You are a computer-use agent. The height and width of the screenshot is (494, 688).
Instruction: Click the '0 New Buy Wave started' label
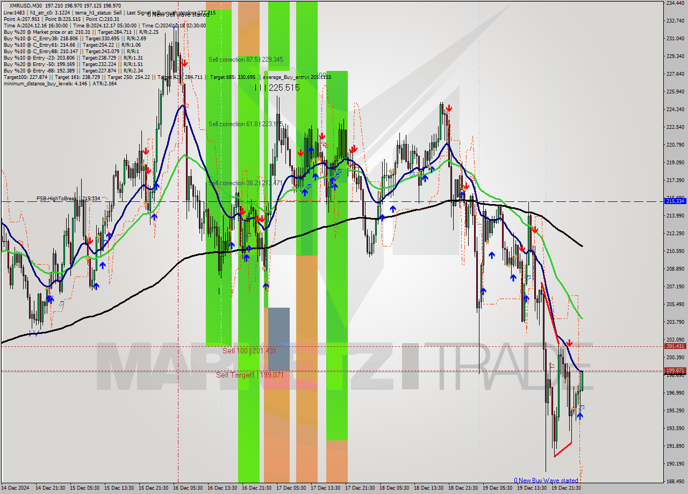click(546, 481)
